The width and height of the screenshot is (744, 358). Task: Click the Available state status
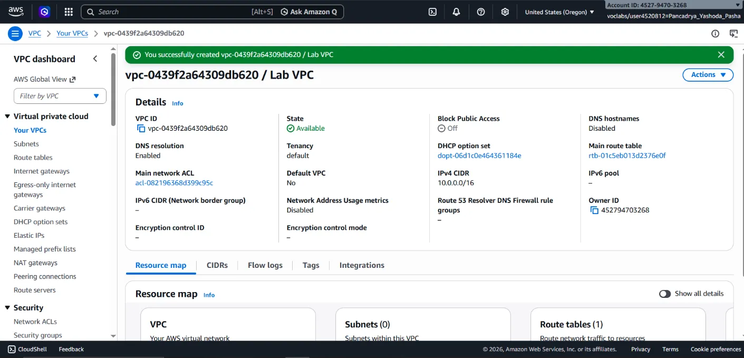click(x=306, y=128)
